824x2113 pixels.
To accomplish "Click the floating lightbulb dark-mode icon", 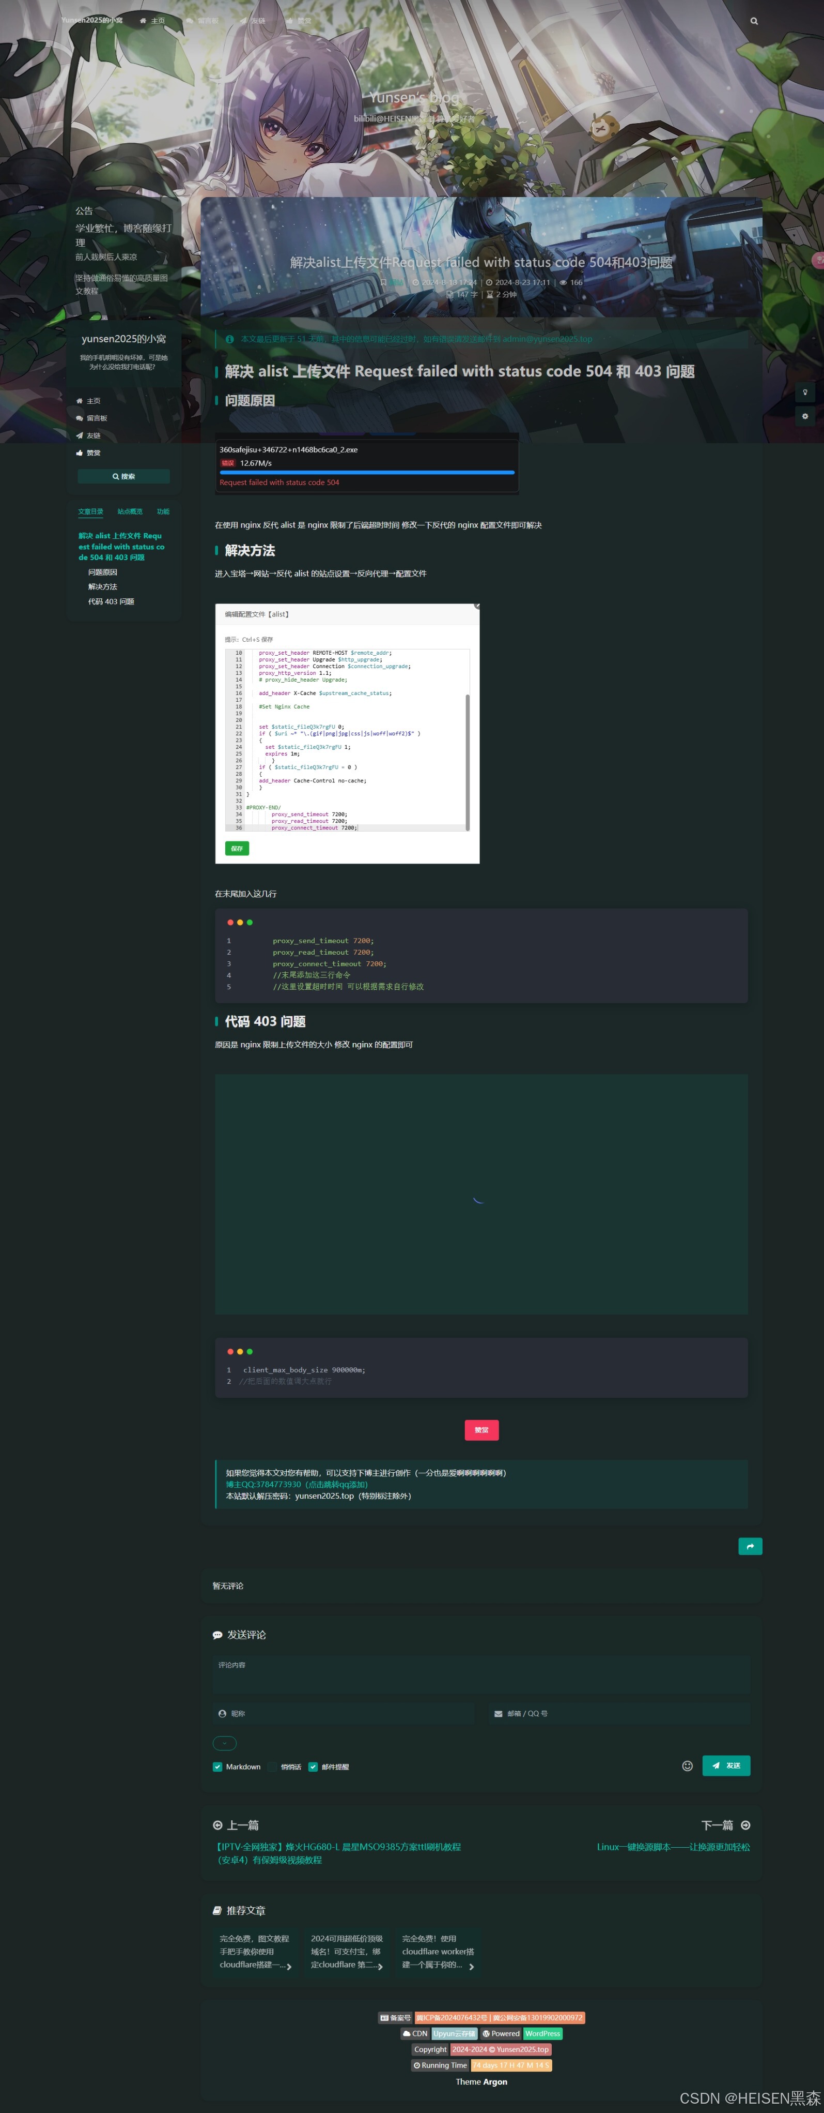I will [805, 392].
